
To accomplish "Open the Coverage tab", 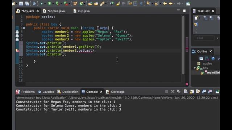I will coord(115,92).
